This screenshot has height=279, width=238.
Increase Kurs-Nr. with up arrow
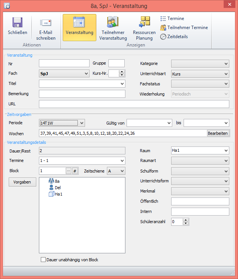click(122, 72)
